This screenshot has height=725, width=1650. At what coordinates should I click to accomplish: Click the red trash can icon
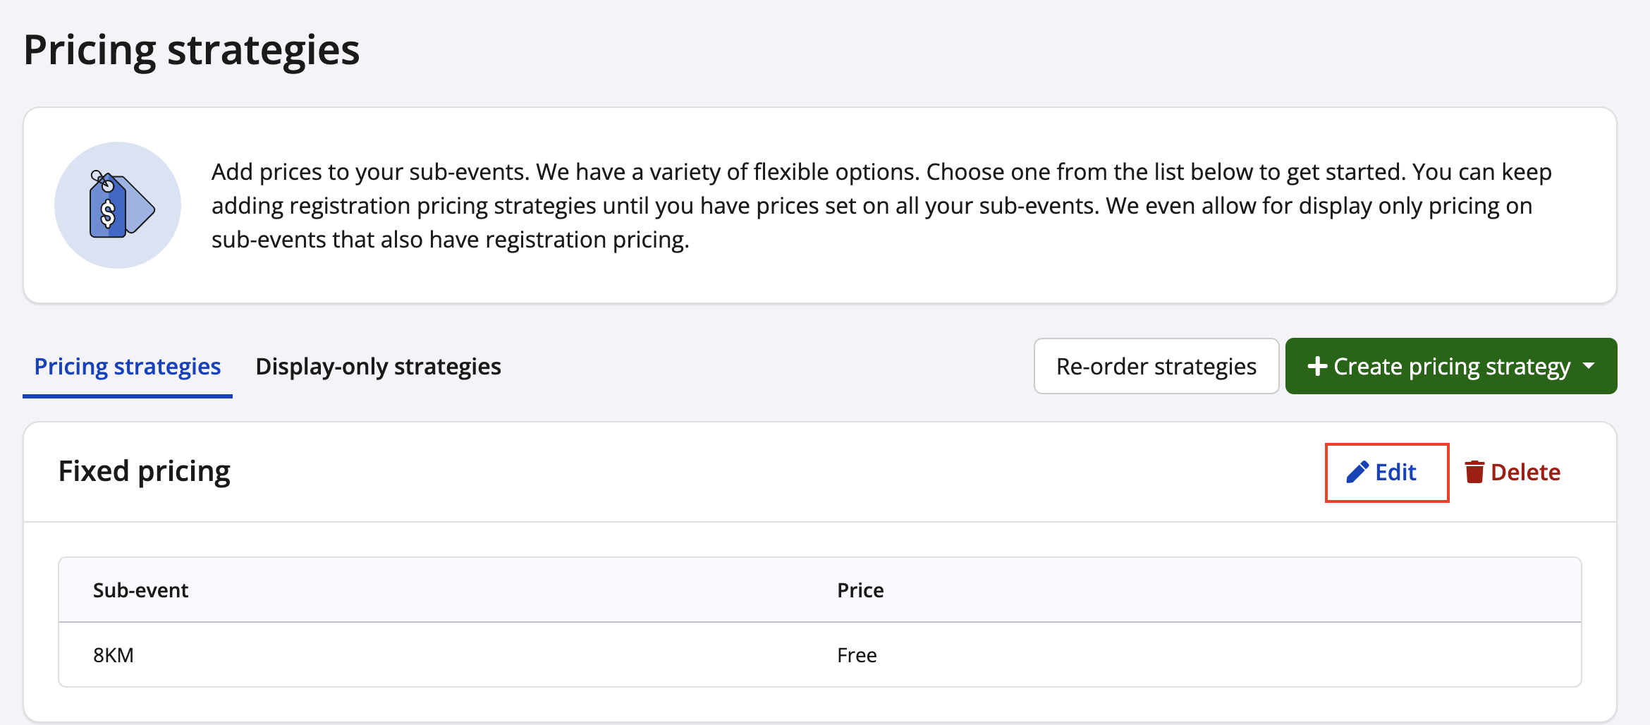(x=1474, y=472)
